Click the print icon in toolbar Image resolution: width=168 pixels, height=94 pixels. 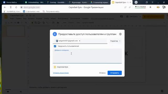coord(18,23)
